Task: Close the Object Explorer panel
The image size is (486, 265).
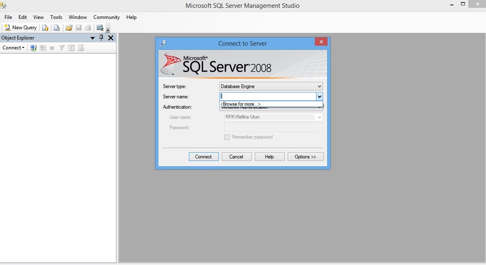Action: pos(111,38)
